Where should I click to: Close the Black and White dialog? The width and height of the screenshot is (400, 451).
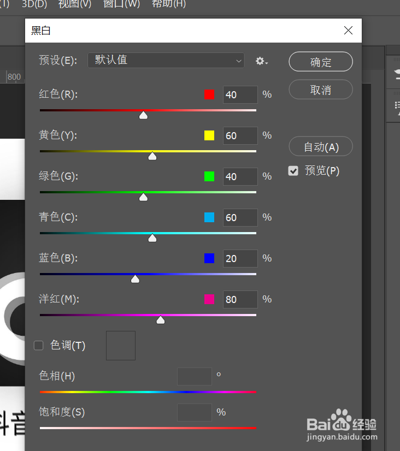(x=348, y=30)
